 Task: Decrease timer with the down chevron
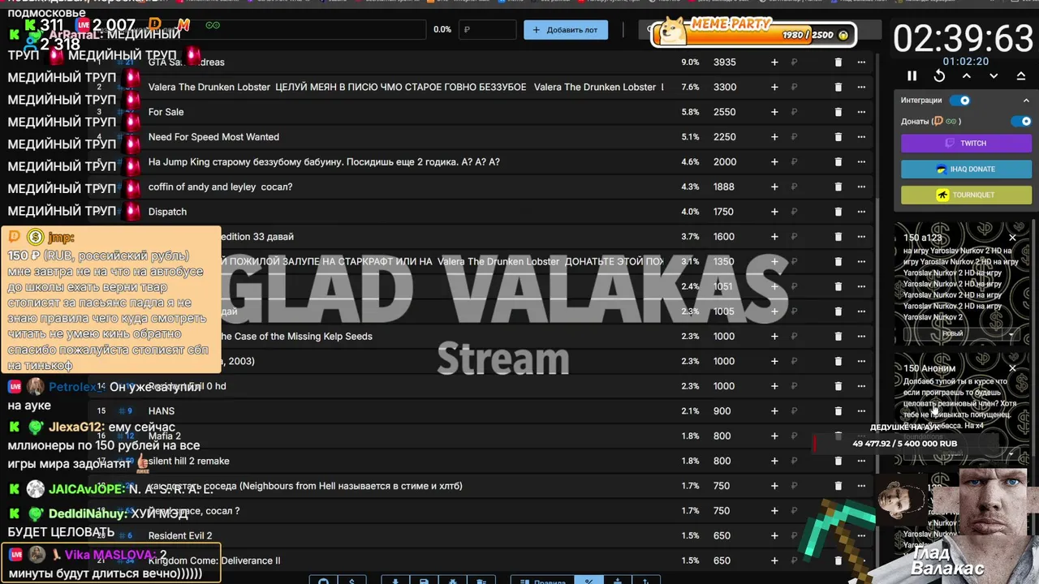(994, 75)
